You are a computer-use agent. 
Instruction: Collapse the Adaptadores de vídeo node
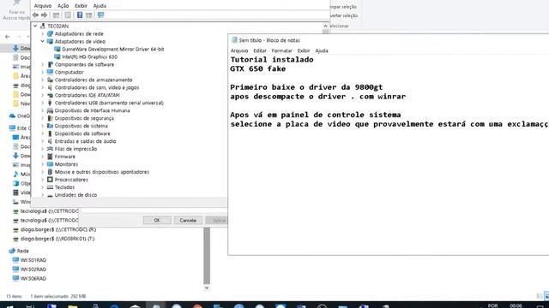[43, 42]
